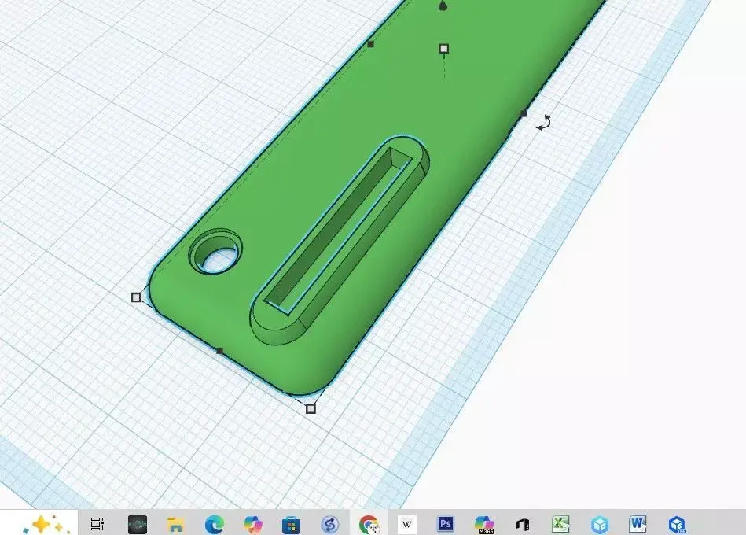Click the black midpoint handle on the right edge
Viewport: 746px width, 535px height.
coord(524,113)
